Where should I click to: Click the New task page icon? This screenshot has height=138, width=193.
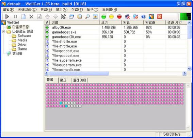coord(23,17)
